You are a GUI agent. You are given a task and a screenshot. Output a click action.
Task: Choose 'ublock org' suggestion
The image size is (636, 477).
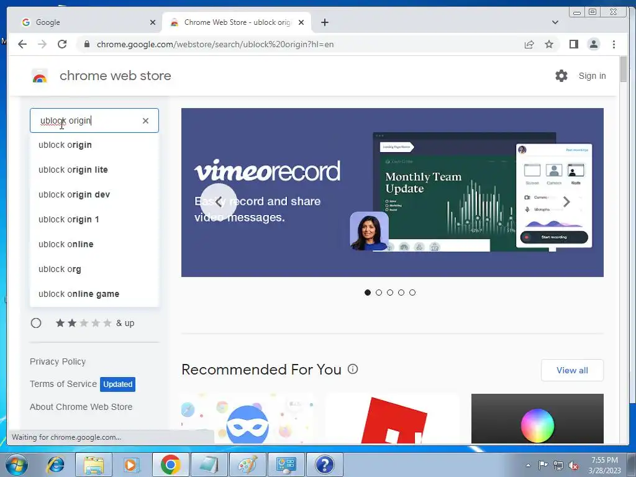point(94,269)
